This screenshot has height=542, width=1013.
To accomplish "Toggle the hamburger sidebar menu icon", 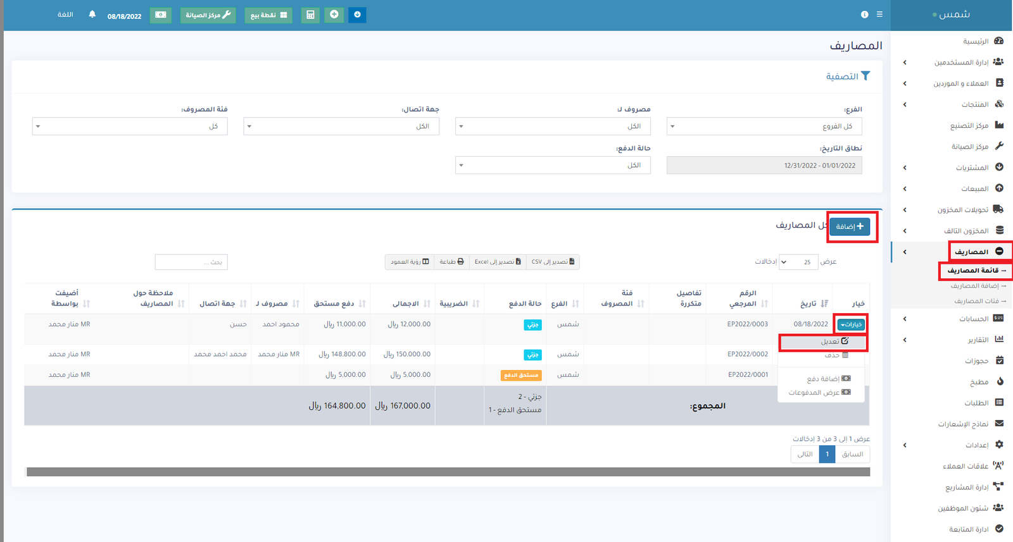I will tap(879, 15).
